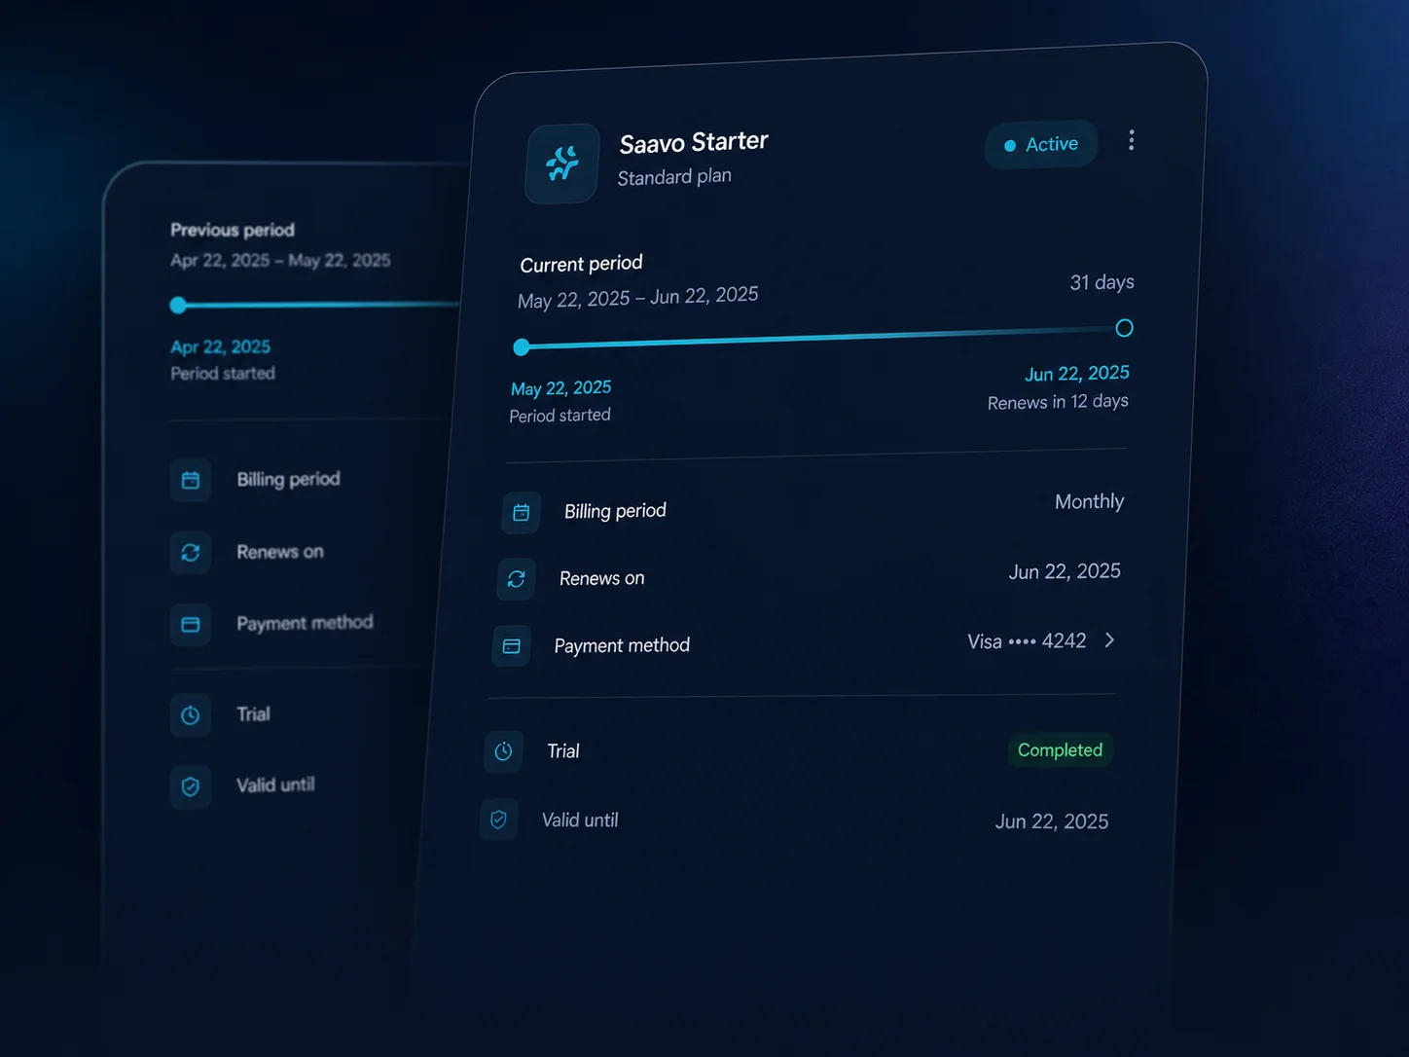The image size is (1409, 1057).
Task: Click Trial in the Previous period card
Action: tap(254, 714)
